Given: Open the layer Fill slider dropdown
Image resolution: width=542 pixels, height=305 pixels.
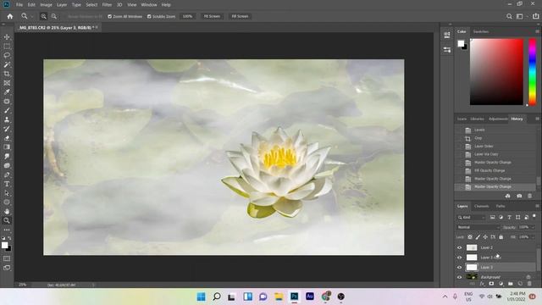Looking at the screenshot, I should tap(533, 237).
